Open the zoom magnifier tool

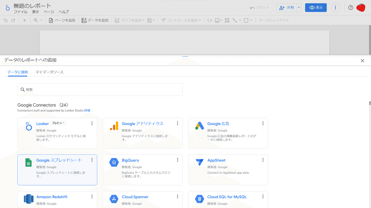pyautogui.click(x=36, y=20)
